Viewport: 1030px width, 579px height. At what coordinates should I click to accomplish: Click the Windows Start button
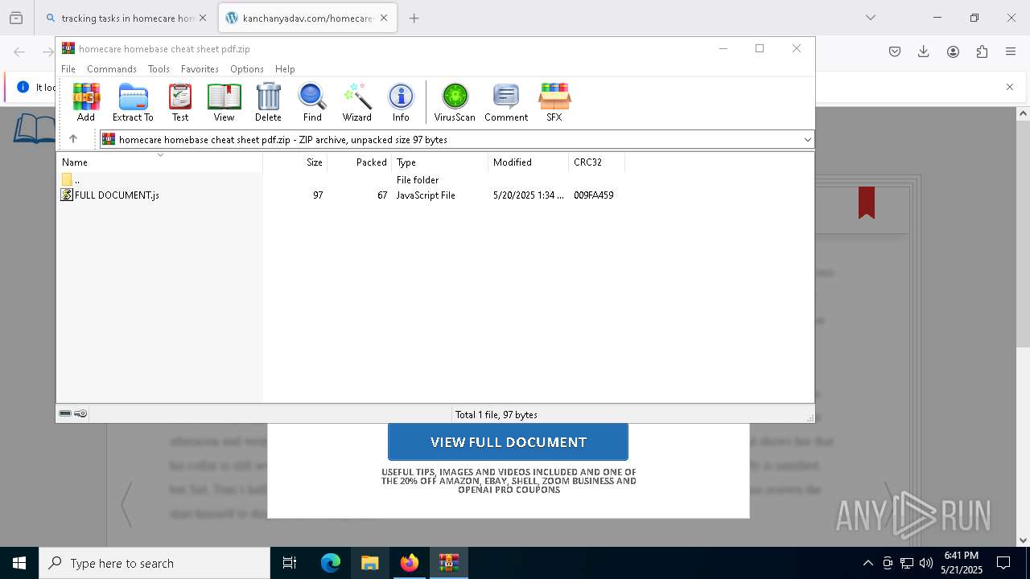(x=19, y=563)
